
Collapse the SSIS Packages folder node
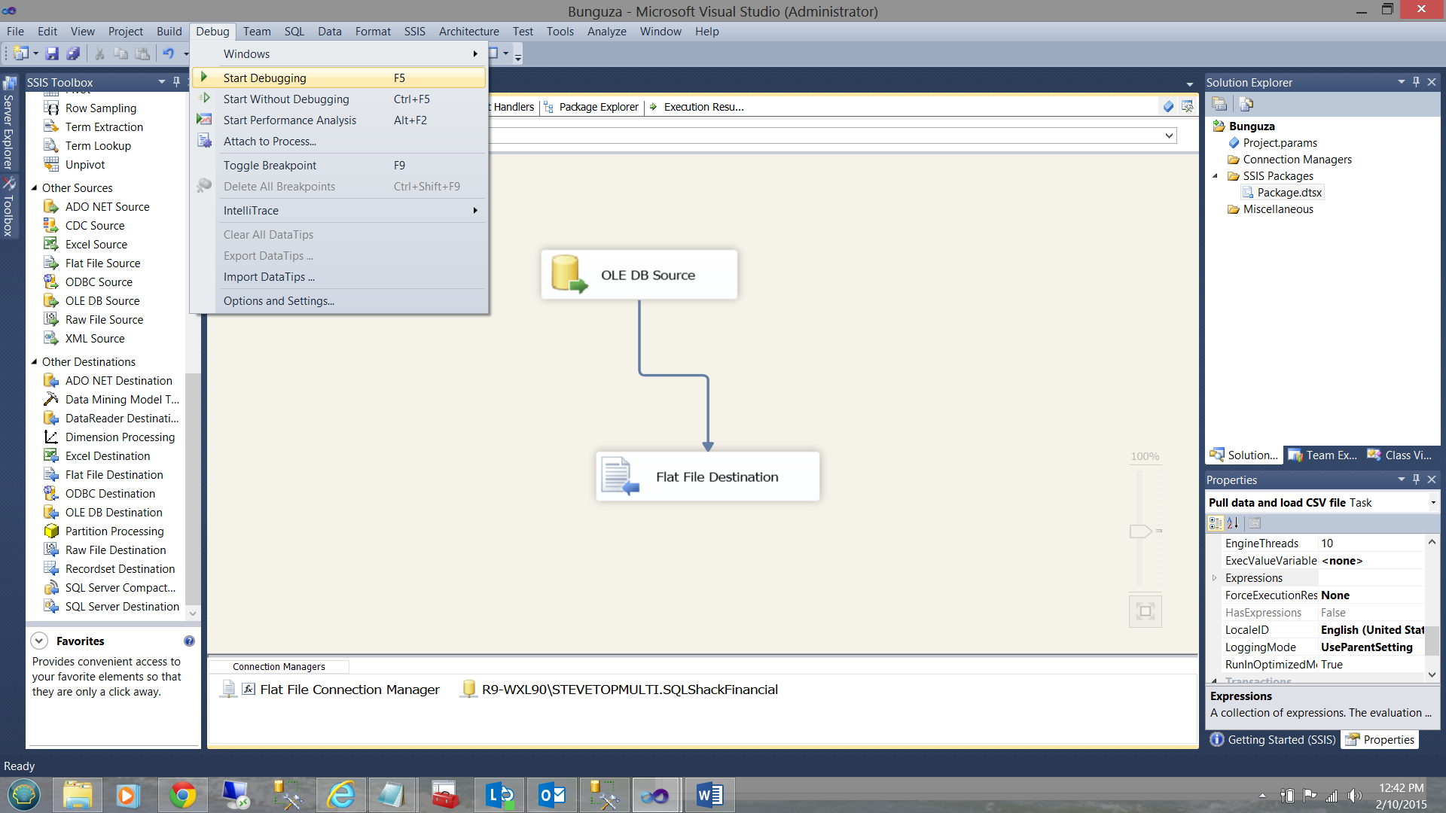tap(1215, 176)
